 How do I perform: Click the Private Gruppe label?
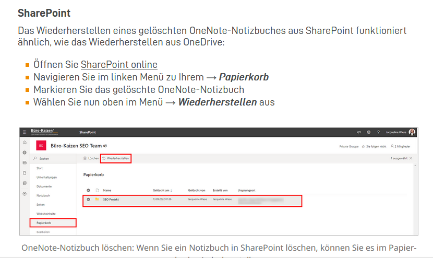(349, 147)
